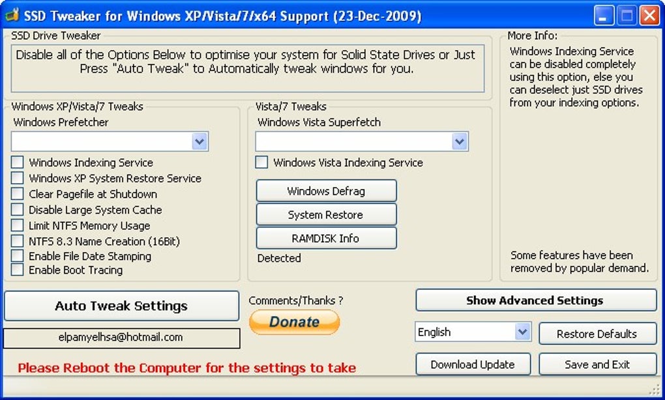Image resolution: width=665 pixels, height=400 pixels.
Task: Open the Windows Prefetcher dropdown
Action: coord(199,141)
